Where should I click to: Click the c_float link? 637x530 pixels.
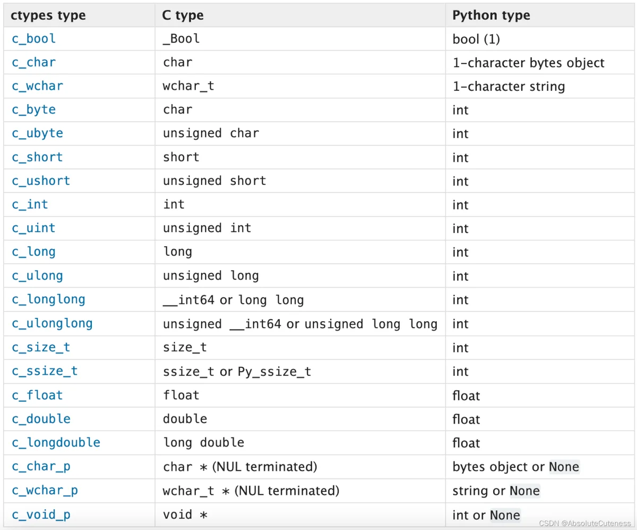click(37, 395)
